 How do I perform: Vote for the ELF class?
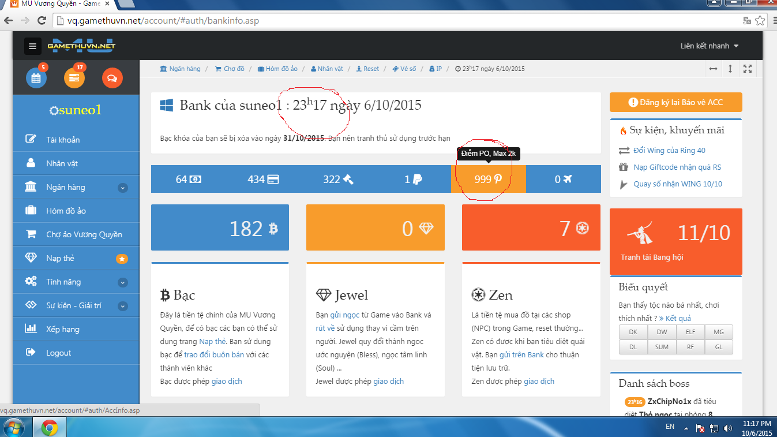pyautogui.click(x=690, y=332)
